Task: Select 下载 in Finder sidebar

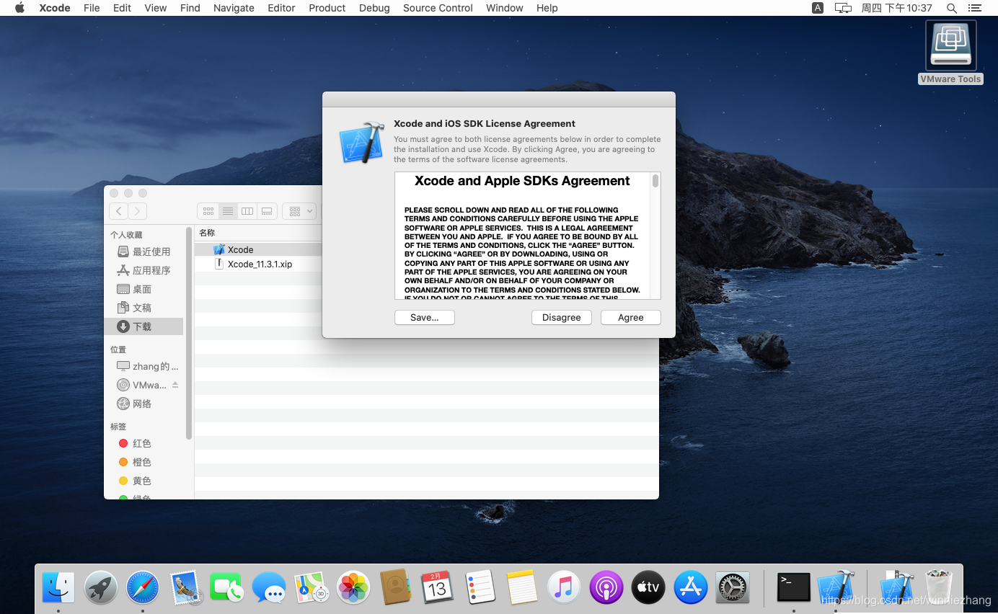Action: [143, 326]
